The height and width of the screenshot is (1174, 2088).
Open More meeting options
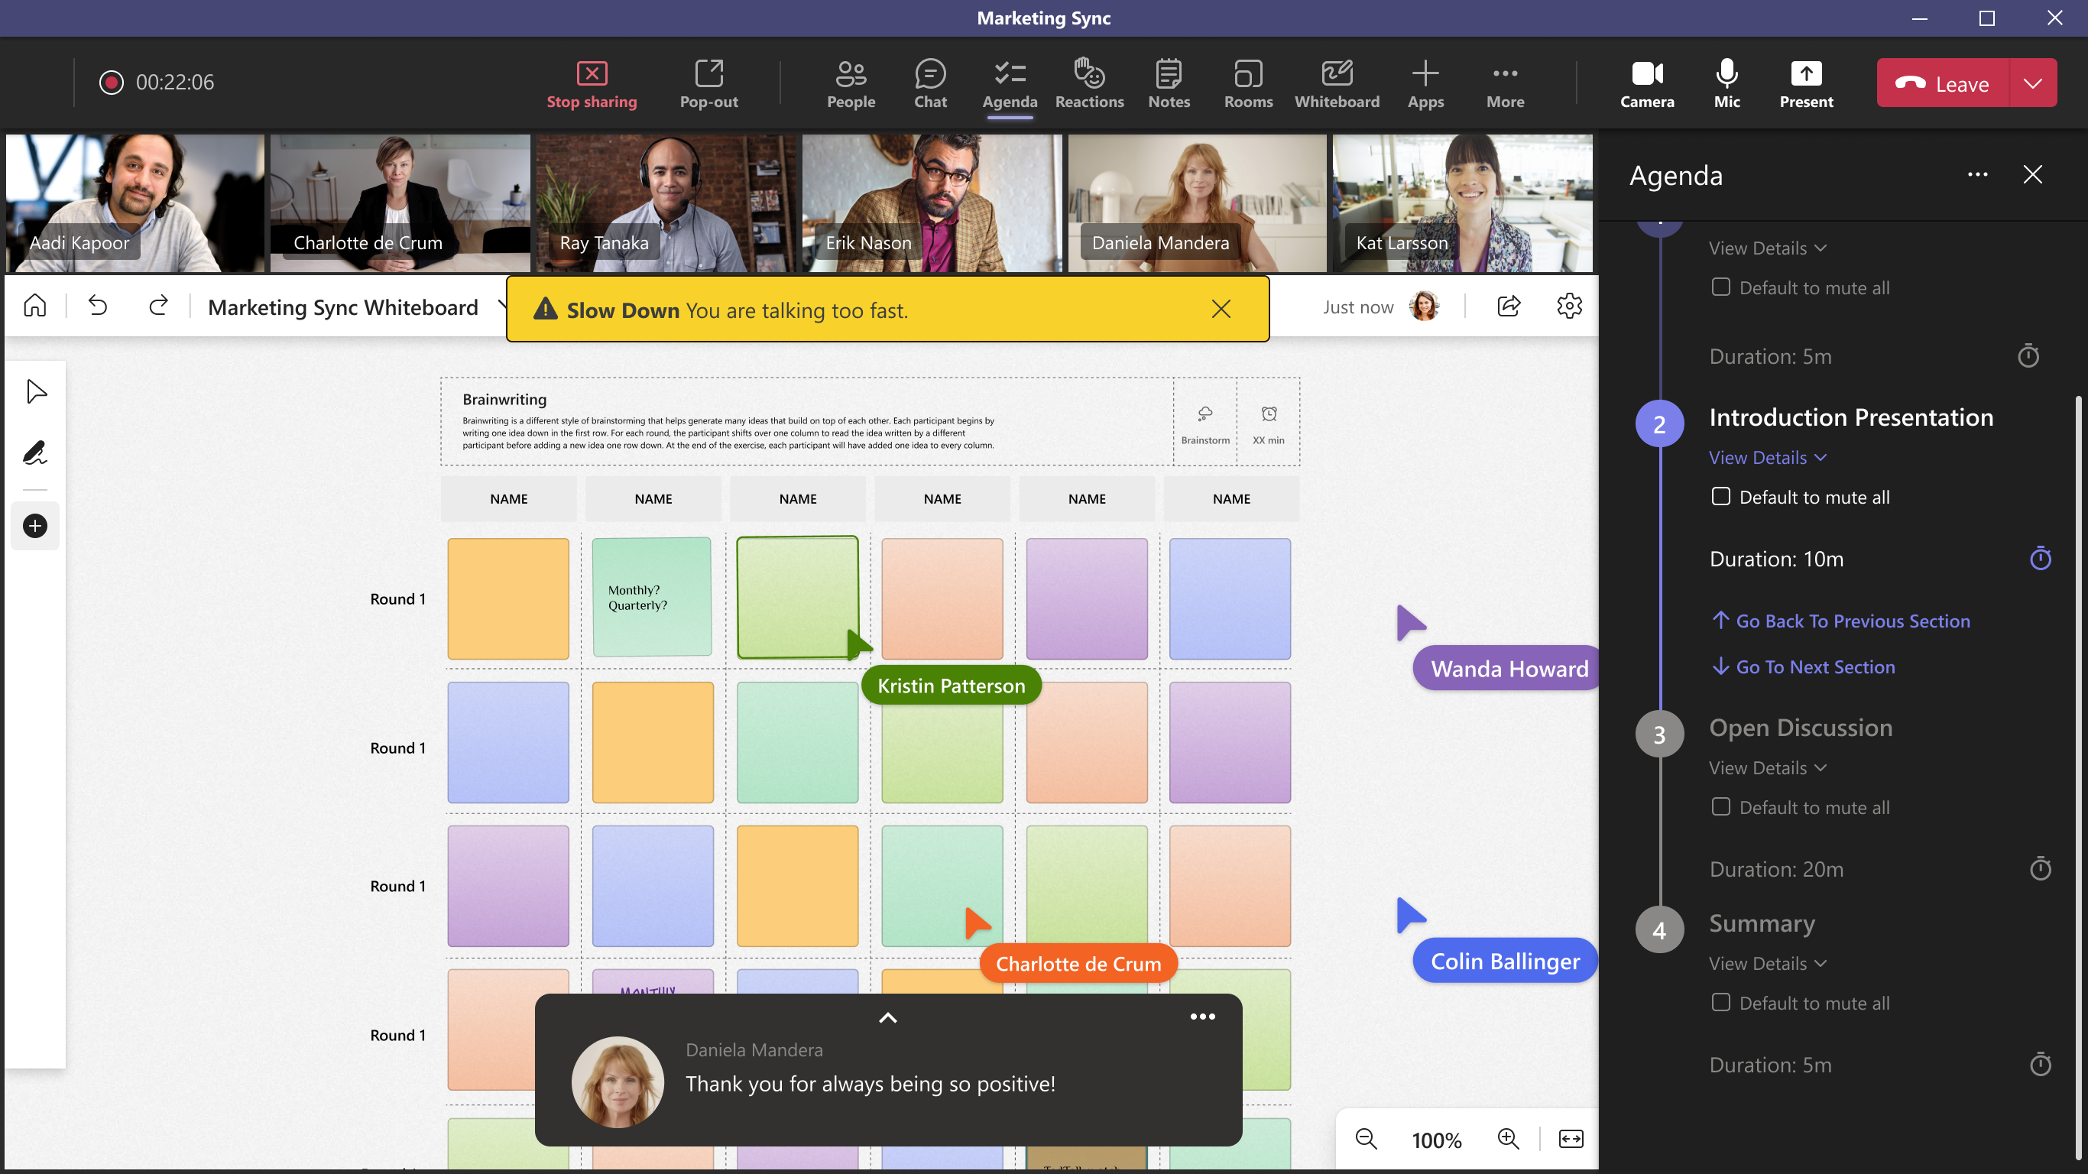pyautogui.click(x=1505, y=83)
